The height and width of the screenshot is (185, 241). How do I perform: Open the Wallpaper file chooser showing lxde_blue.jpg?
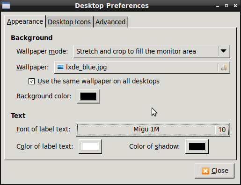142,67
